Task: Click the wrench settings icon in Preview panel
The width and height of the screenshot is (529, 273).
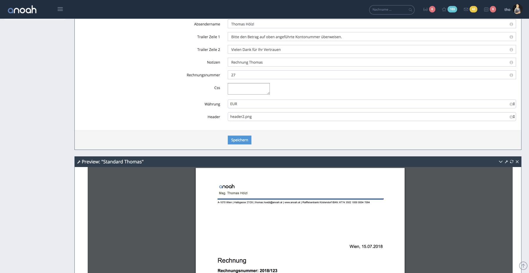Action: pyautogui.click(x=506, y=162)
